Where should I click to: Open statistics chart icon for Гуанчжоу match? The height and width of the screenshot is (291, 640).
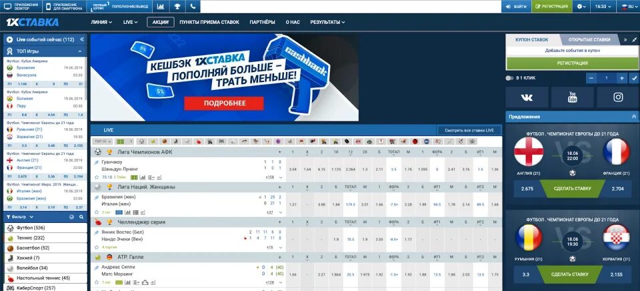coord(143,178)
